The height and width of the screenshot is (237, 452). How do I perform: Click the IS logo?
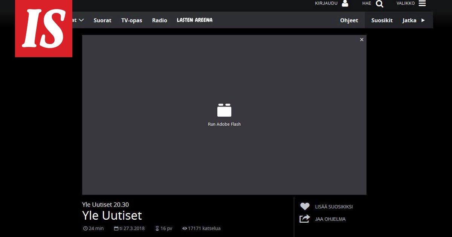pyautogui.click(x=44, y=29)
